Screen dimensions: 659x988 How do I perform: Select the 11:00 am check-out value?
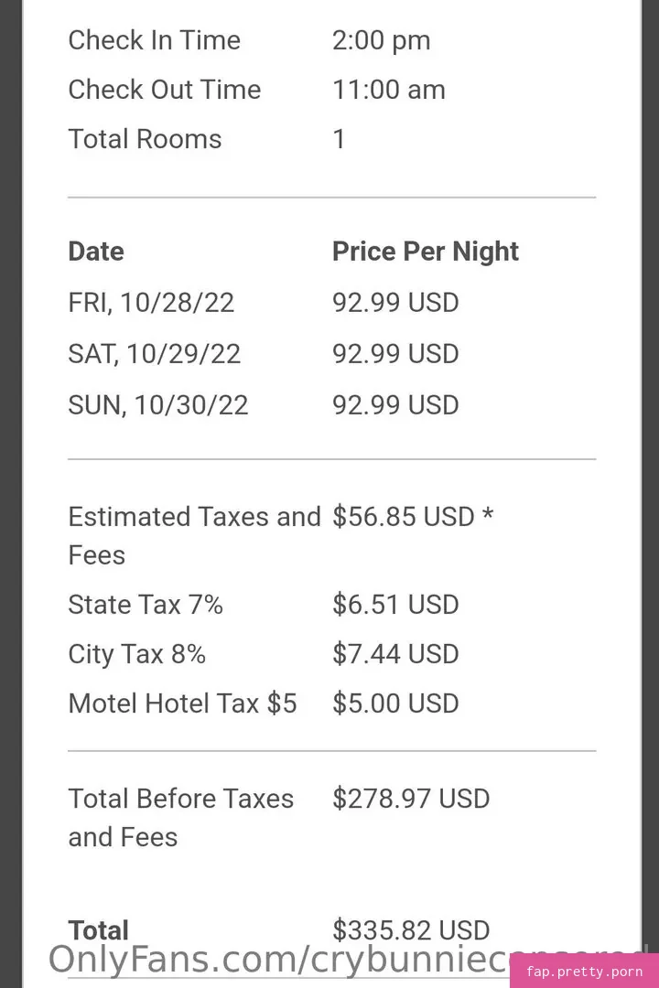click(x=389, y=90)
